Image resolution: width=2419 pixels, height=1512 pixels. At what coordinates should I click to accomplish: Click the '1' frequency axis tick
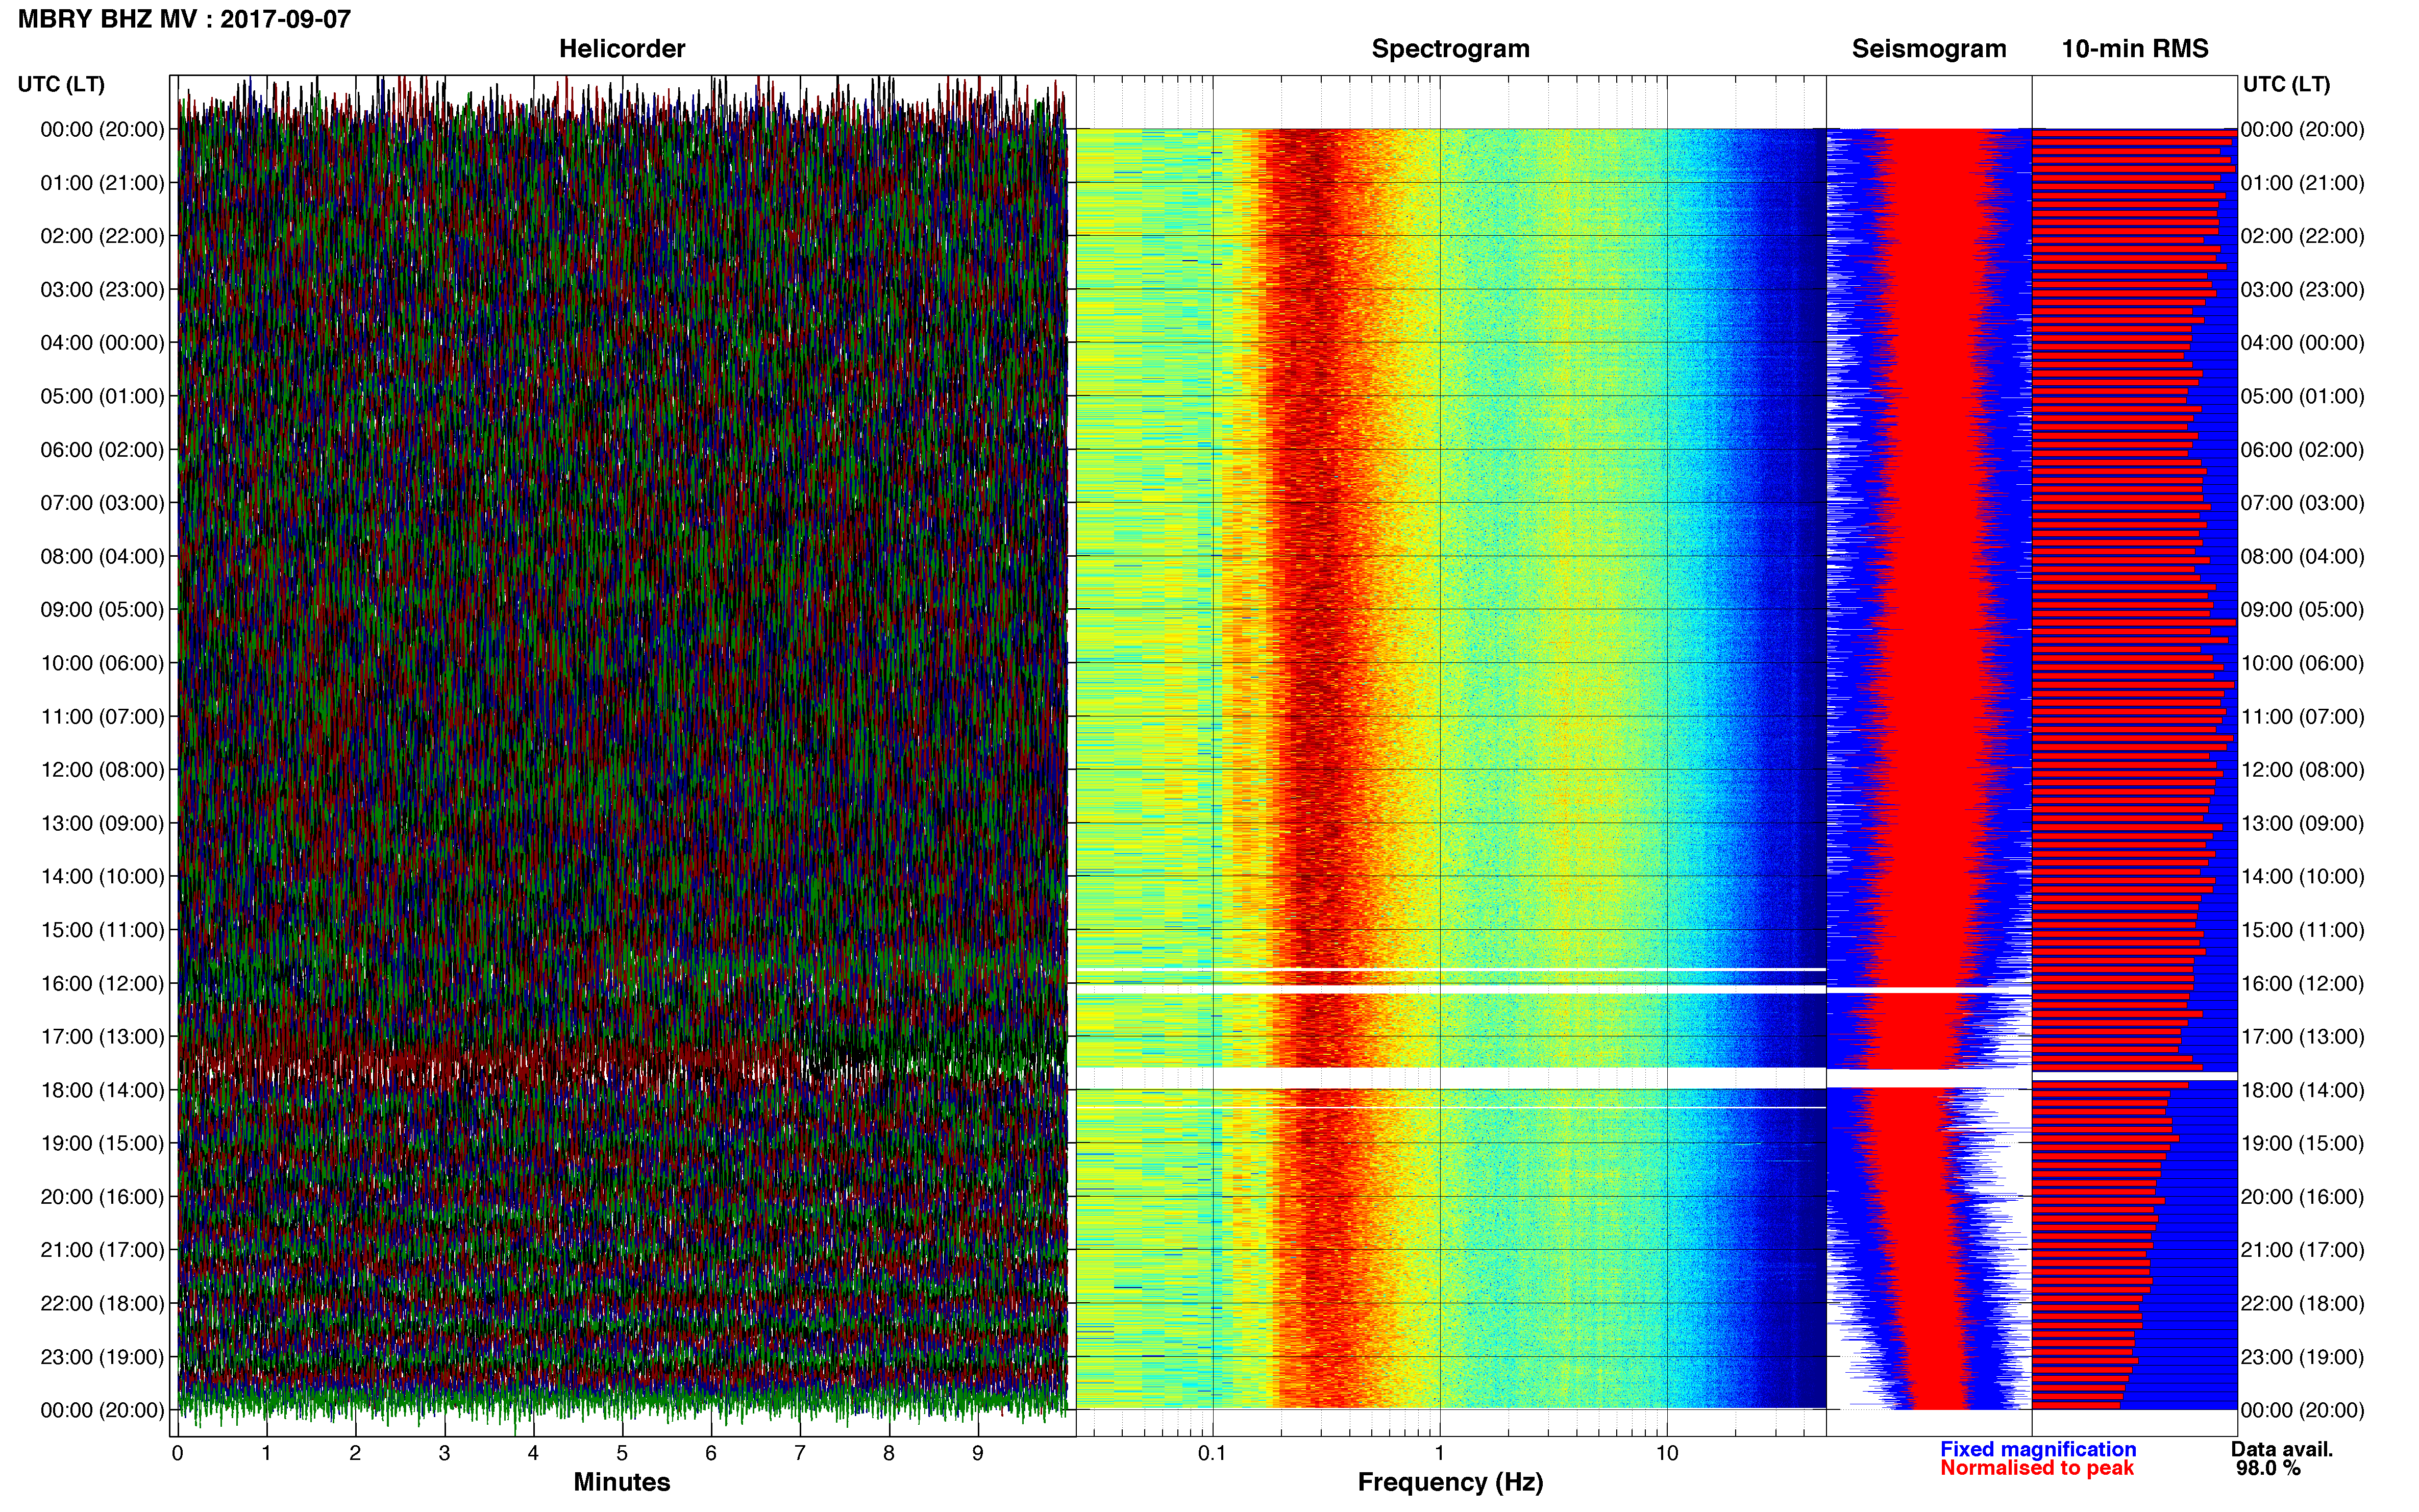pos(1440,1454)
